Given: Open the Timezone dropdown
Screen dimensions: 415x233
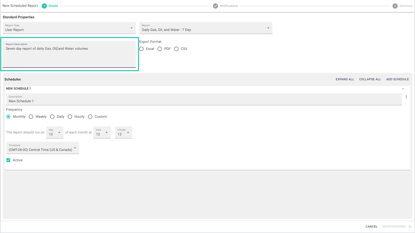Looking at the screenshot, I should tap(42, 148).
